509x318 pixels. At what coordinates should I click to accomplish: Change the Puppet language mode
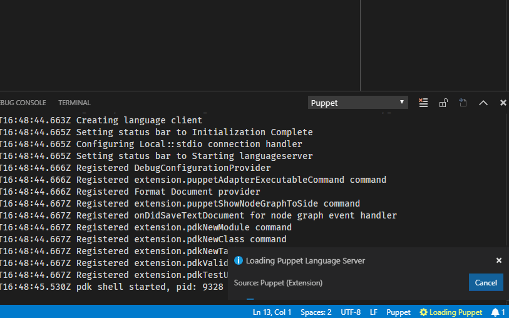tap(398, 312)
